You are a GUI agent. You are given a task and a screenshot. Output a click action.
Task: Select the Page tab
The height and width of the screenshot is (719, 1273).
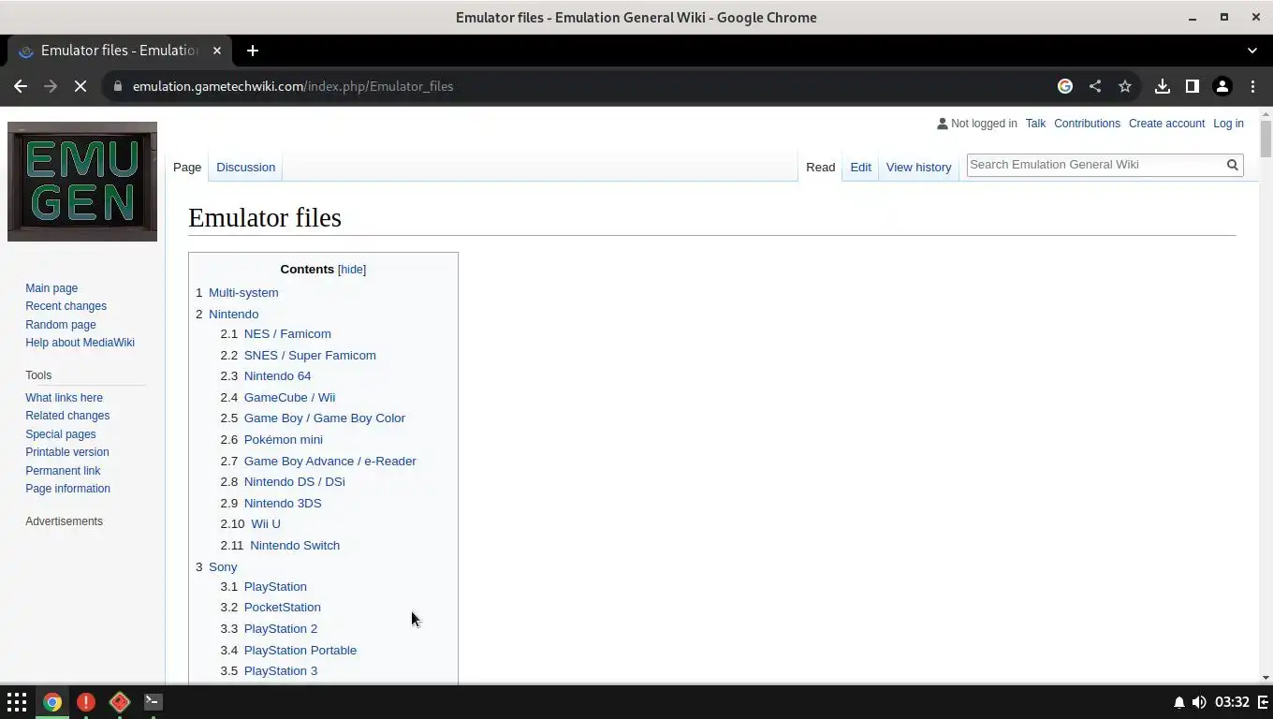pyautogui.click(x=187, y=168)
